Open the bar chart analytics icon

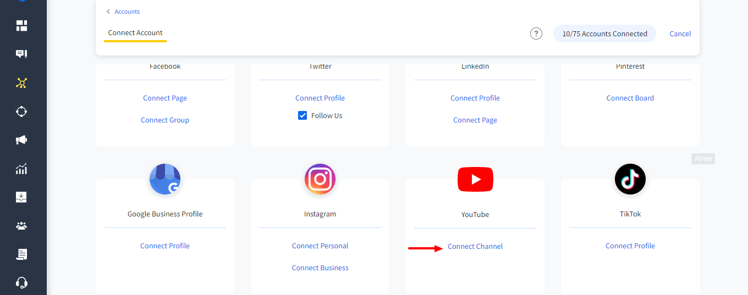(x=21, y=169)
